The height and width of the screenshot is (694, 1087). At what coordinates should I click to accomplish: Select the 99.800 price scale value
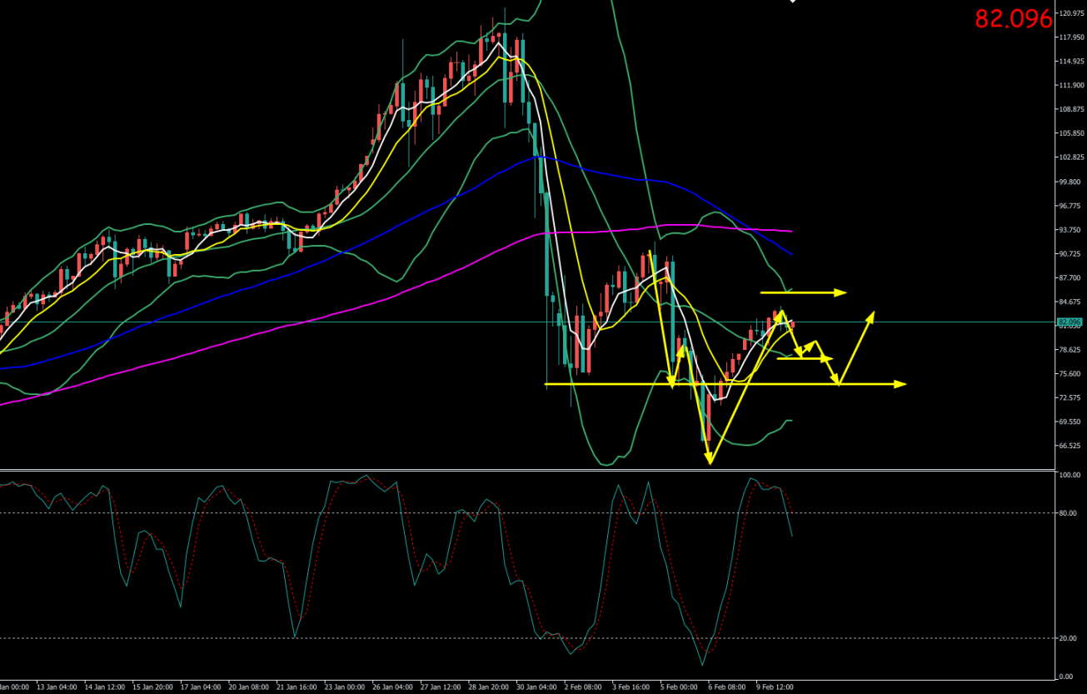coord(1069,182)
